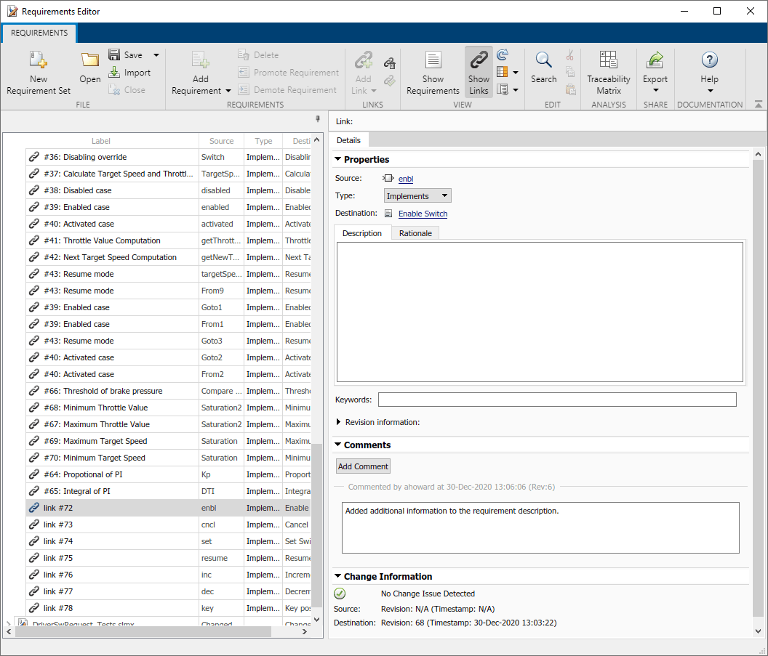Toggle the Show Links view
Viewport: 768px width, 656px height.
click(479, 72)
